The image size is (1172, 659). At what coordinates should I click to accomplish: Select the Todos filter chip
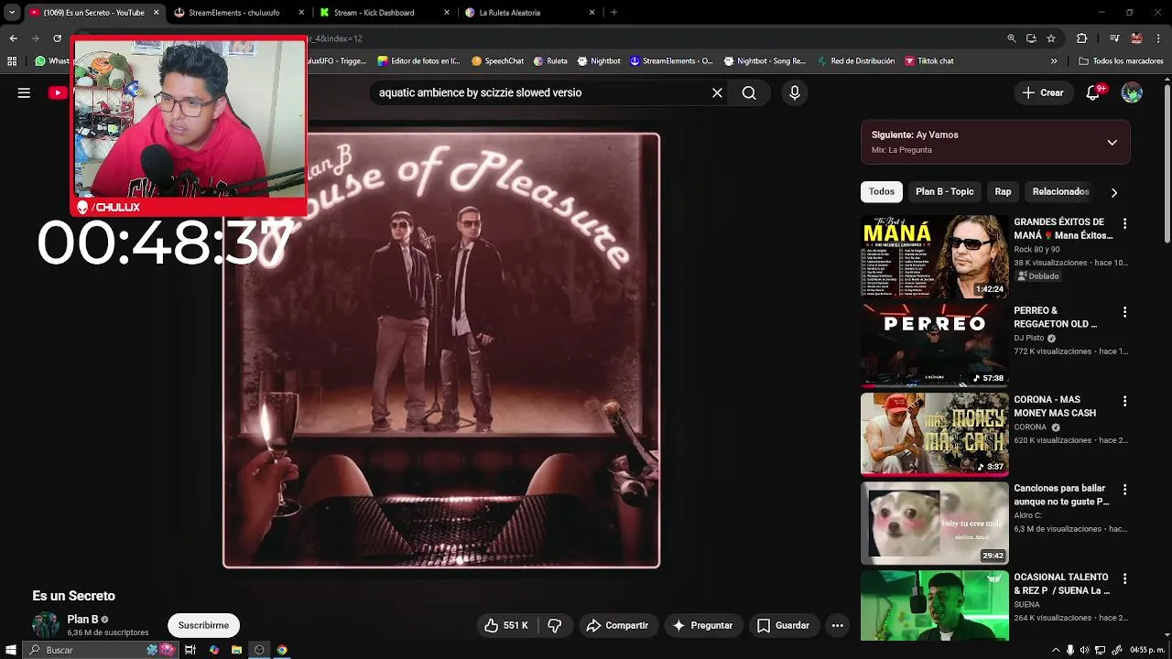(x=882, y=191)
